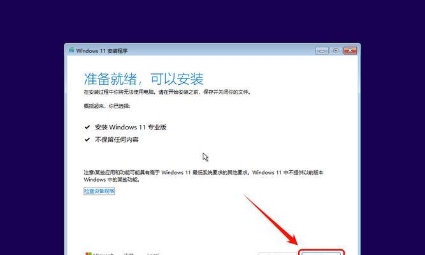Click the text 安装 Windows 11 专业版

click(131, 127)
